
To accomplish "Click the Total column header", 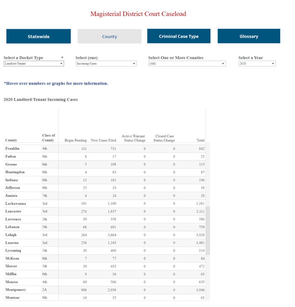I will [x=200, y=140].
